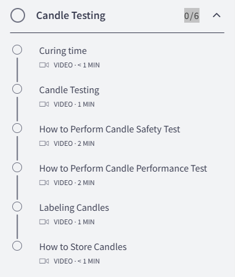
Task: Click the video camera icon below Candle Testing lesson
Action: [44, 104]
